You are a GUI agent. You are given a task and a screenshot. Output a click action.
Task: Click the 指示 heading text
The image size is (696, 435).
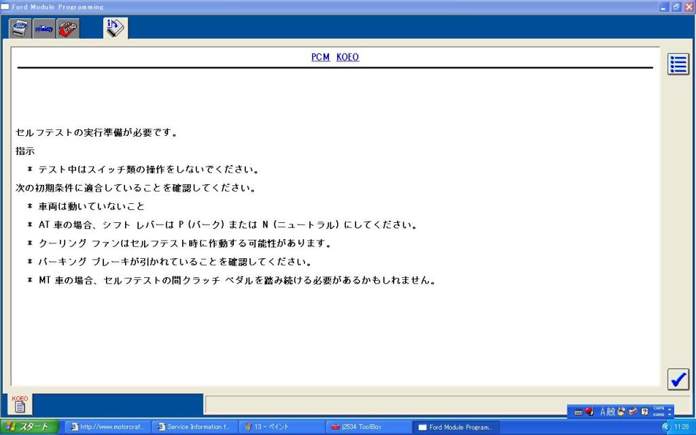point(25,151)
